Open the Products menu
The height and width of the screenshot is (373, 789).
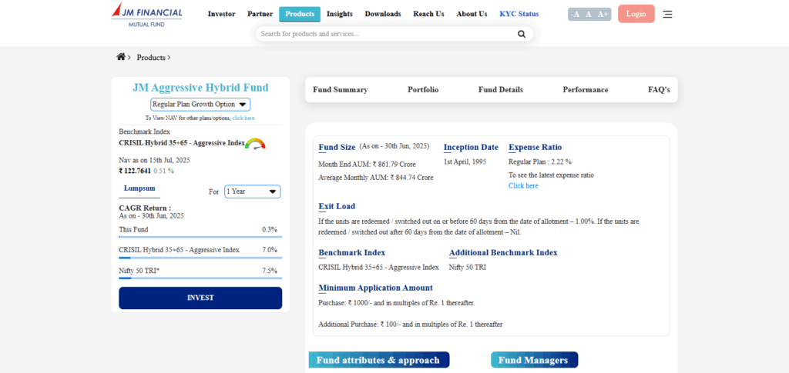(300, 14)
